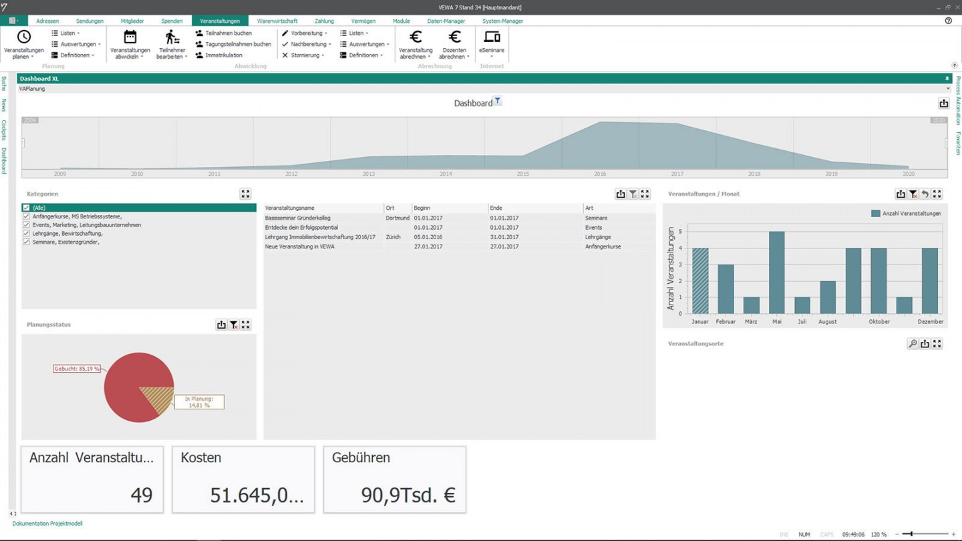Switch to the Mitglieder ribbon tab
This screenshot has height=541, width=962.
(x=132, y=21)
